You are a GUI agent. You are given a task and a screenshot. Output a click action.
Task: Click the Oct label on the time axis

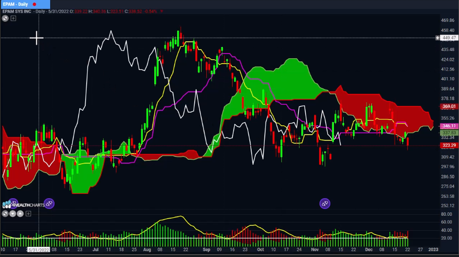260,250
